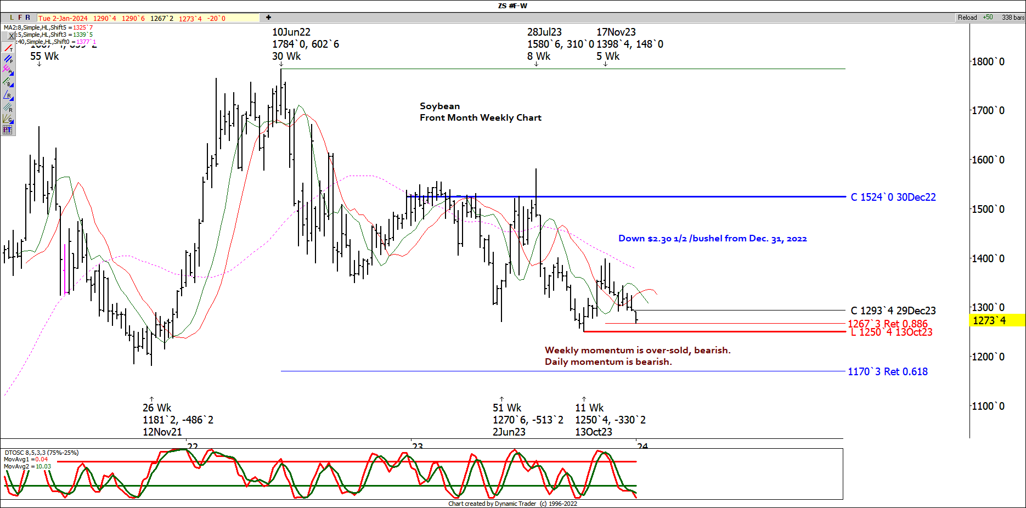Click the 'C 1524`0 30Dec22' line label
The image size is (1026, 508).
[893, 197]
